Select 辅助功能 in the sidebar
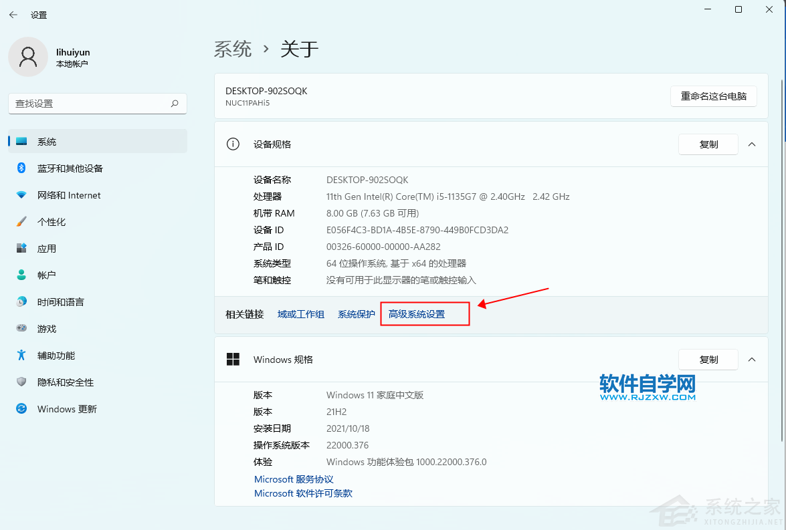This screenshot has height=530, width=786. tap(98, 356)
